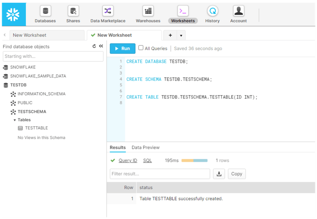The width and height of the screenshot is (317, 219).
Task: Focus the Filter result input field
Action: [160, 174]
